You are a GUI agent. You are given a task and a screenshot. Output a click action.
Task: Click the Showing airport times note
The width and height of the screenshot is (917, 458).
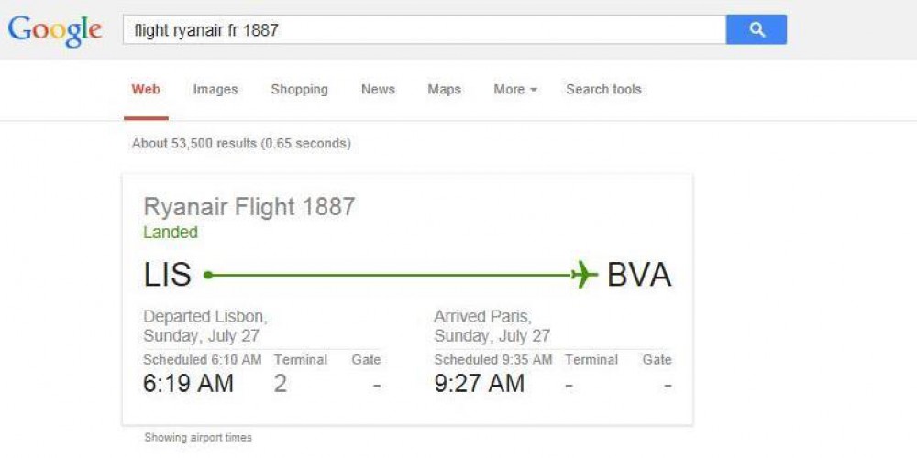tap(198, 437)
